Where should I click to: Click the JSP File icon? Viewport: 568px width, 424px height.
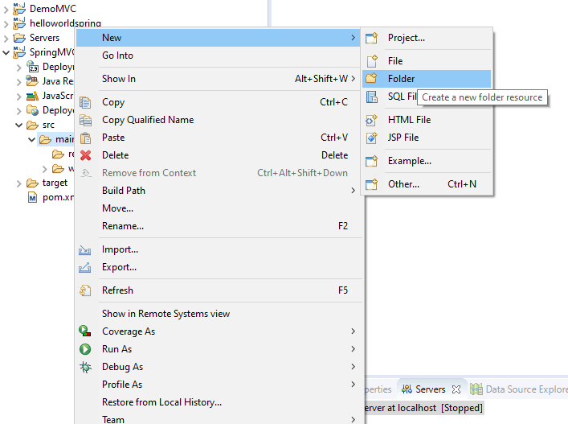(371, 138)
